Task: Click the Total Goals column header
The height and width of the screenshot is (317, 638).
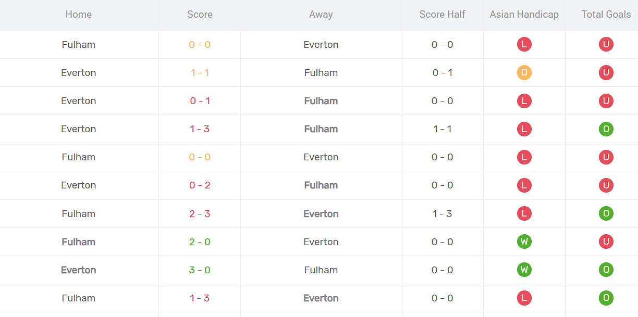Action: (606, 15)
